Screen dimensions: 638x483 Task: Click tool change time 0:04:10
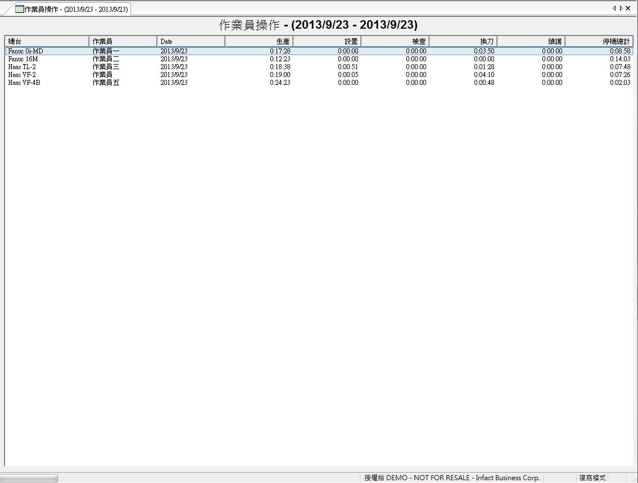(484, 74)
